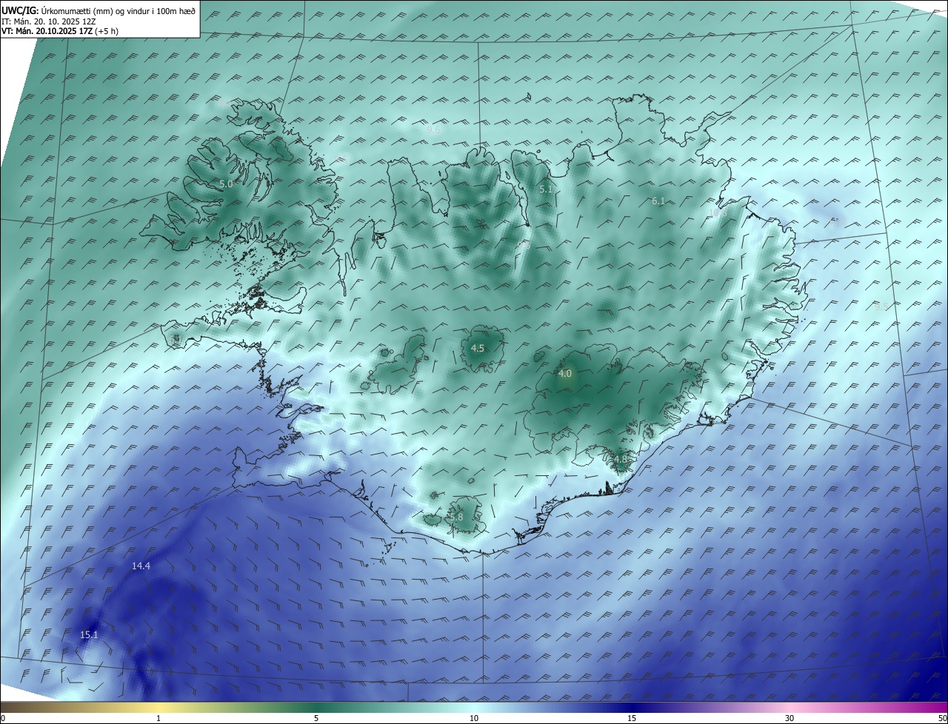Click the 4.0 value on Vatnajökull glacier
This screenshot has height=724, width=948.
coord(564,374)
